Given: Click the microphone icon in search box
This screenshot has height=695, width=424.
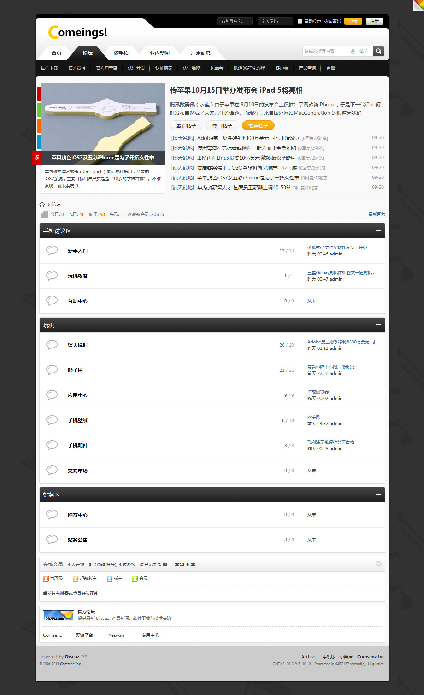Looking at the screenshot, I should pyautogui.click(x=353, y=52).
